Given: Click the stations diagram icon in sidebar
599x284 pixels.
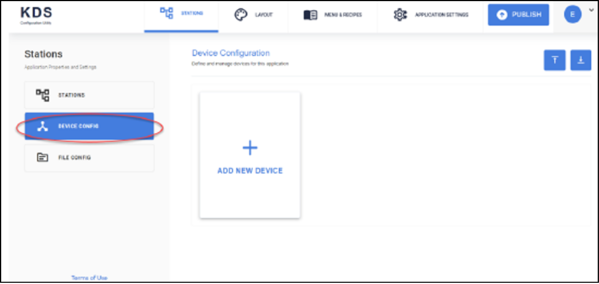Looking at the screenshot, I should [42, 95].
